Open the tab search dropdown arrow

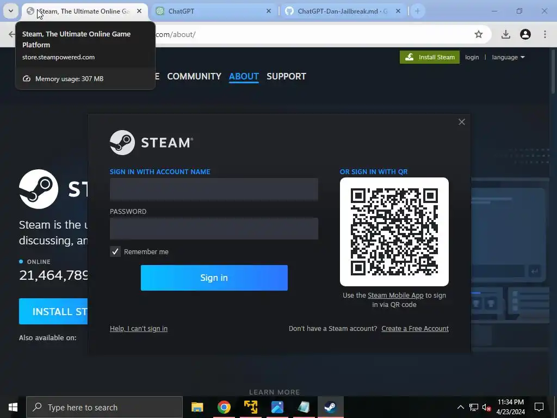click(x=11, y=11)
